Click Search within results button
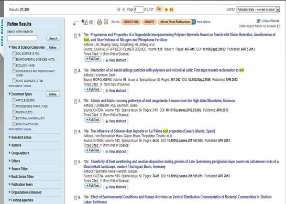This screenshot has height=204, width=286. point(53,38)
